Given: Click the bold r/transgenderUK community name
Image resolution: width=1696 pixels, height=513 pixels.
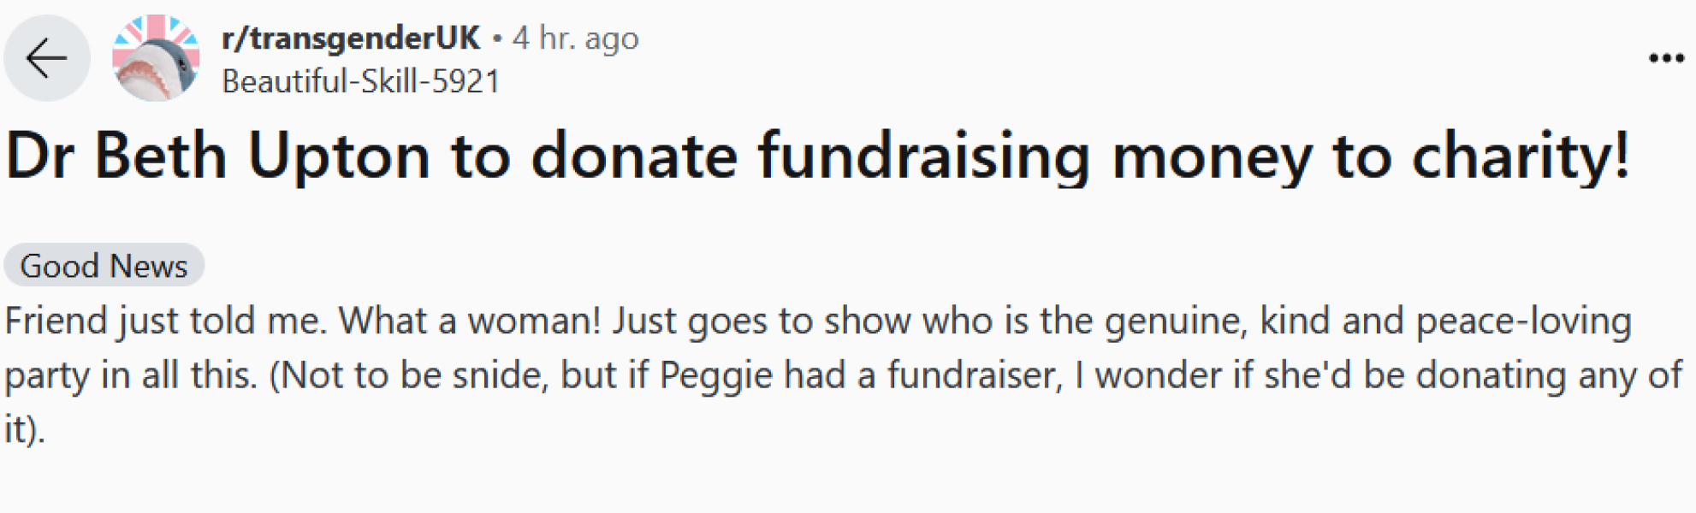Looking at the screenshot, I should (x=350, y=38).
